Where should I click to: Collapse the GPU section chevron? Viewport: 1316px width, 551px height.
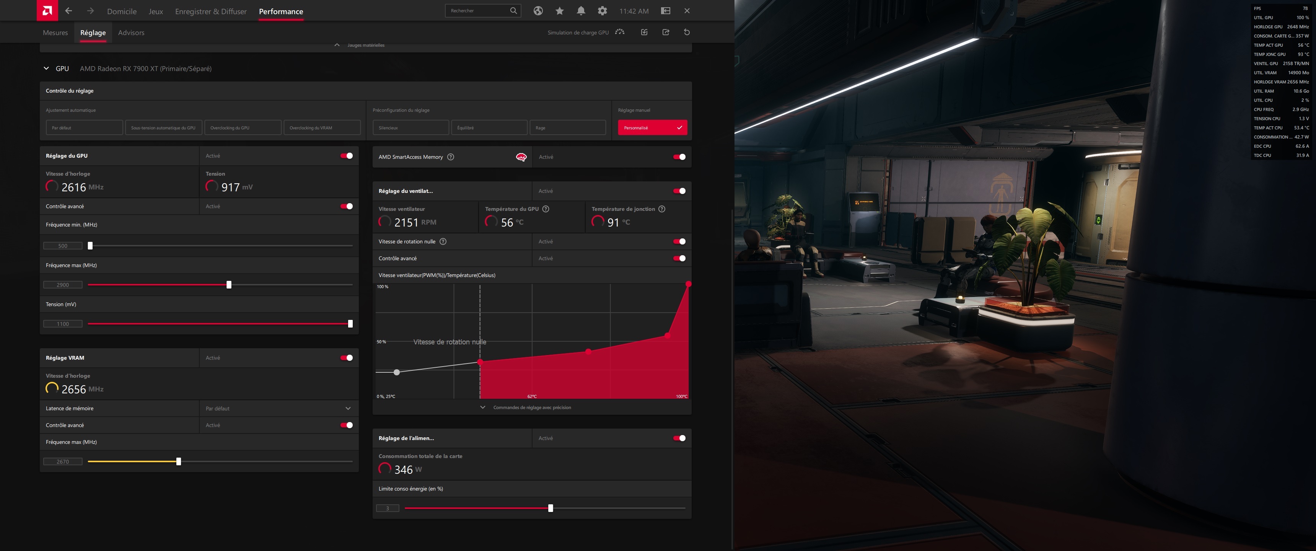click(47, 68)
